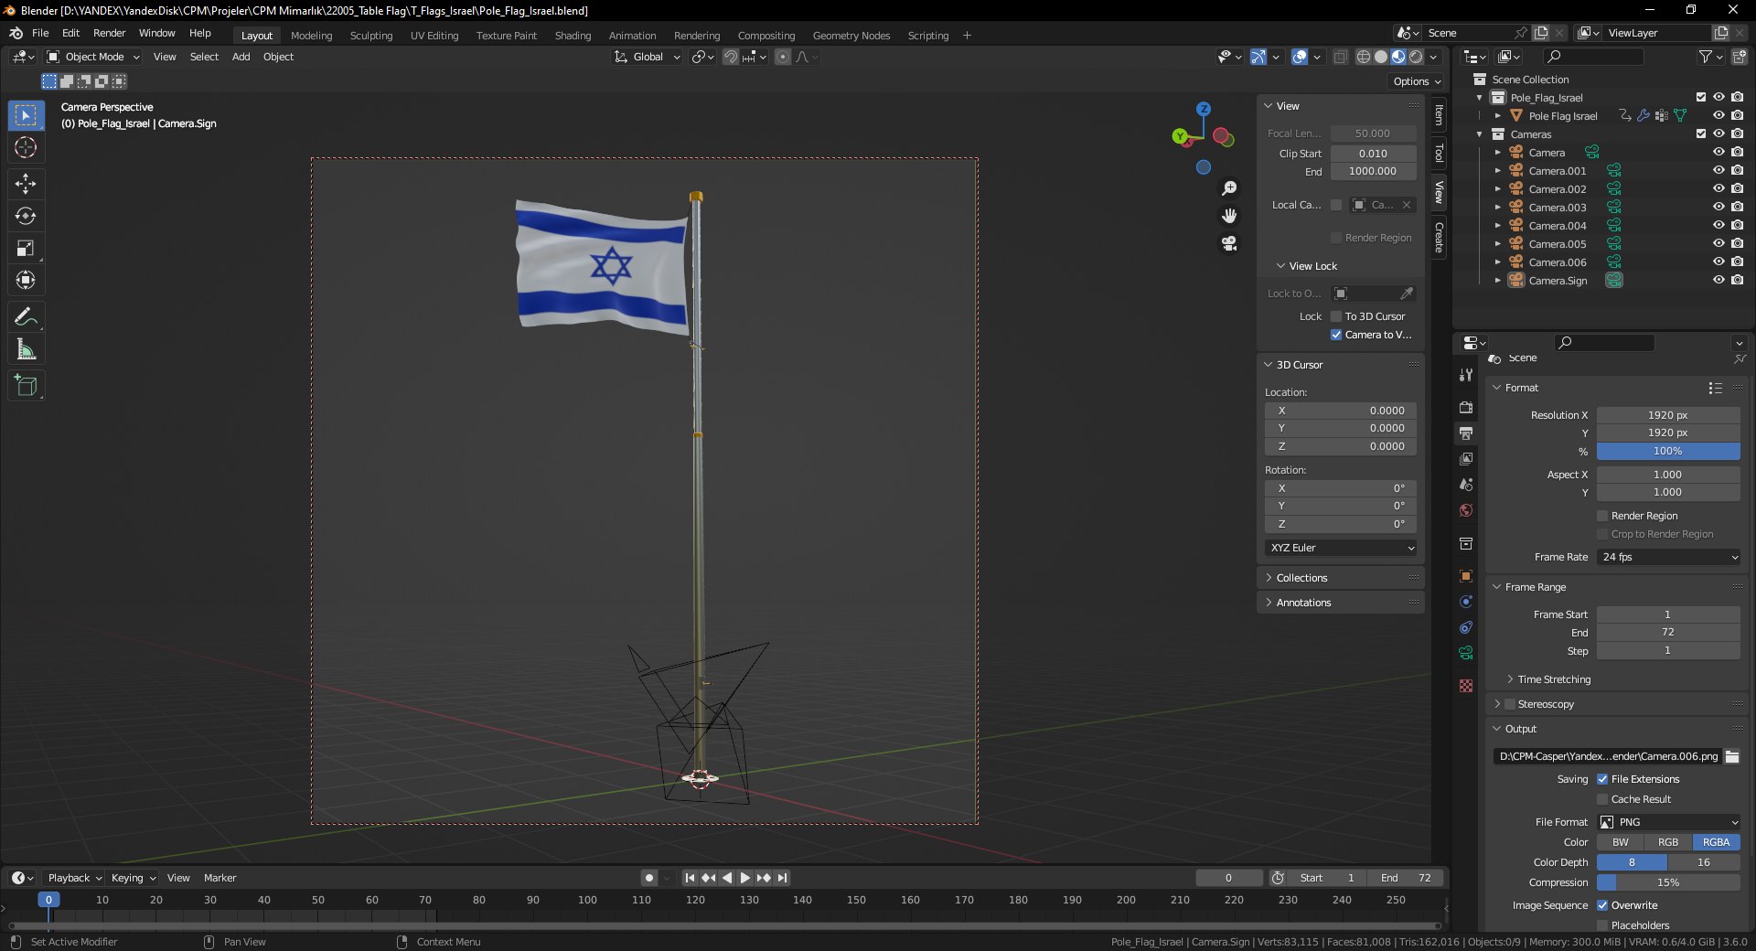Select the Add Cube tool

point(26,386)
